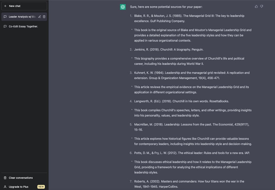The height and width of the screenshot is (190, 275).
Task: Click thumbs up on the response
Action: click(256, 7)
